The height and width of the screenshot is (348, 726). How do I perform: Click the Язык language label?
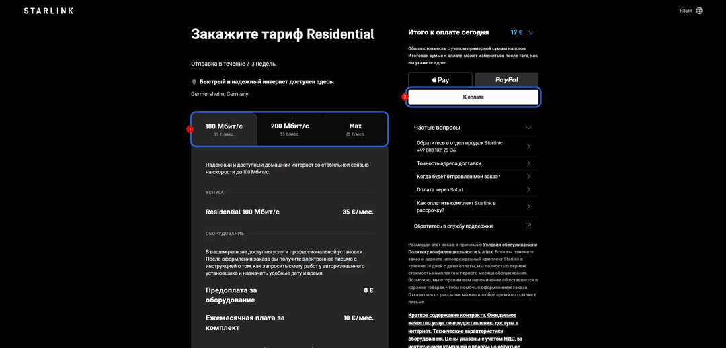686,11
